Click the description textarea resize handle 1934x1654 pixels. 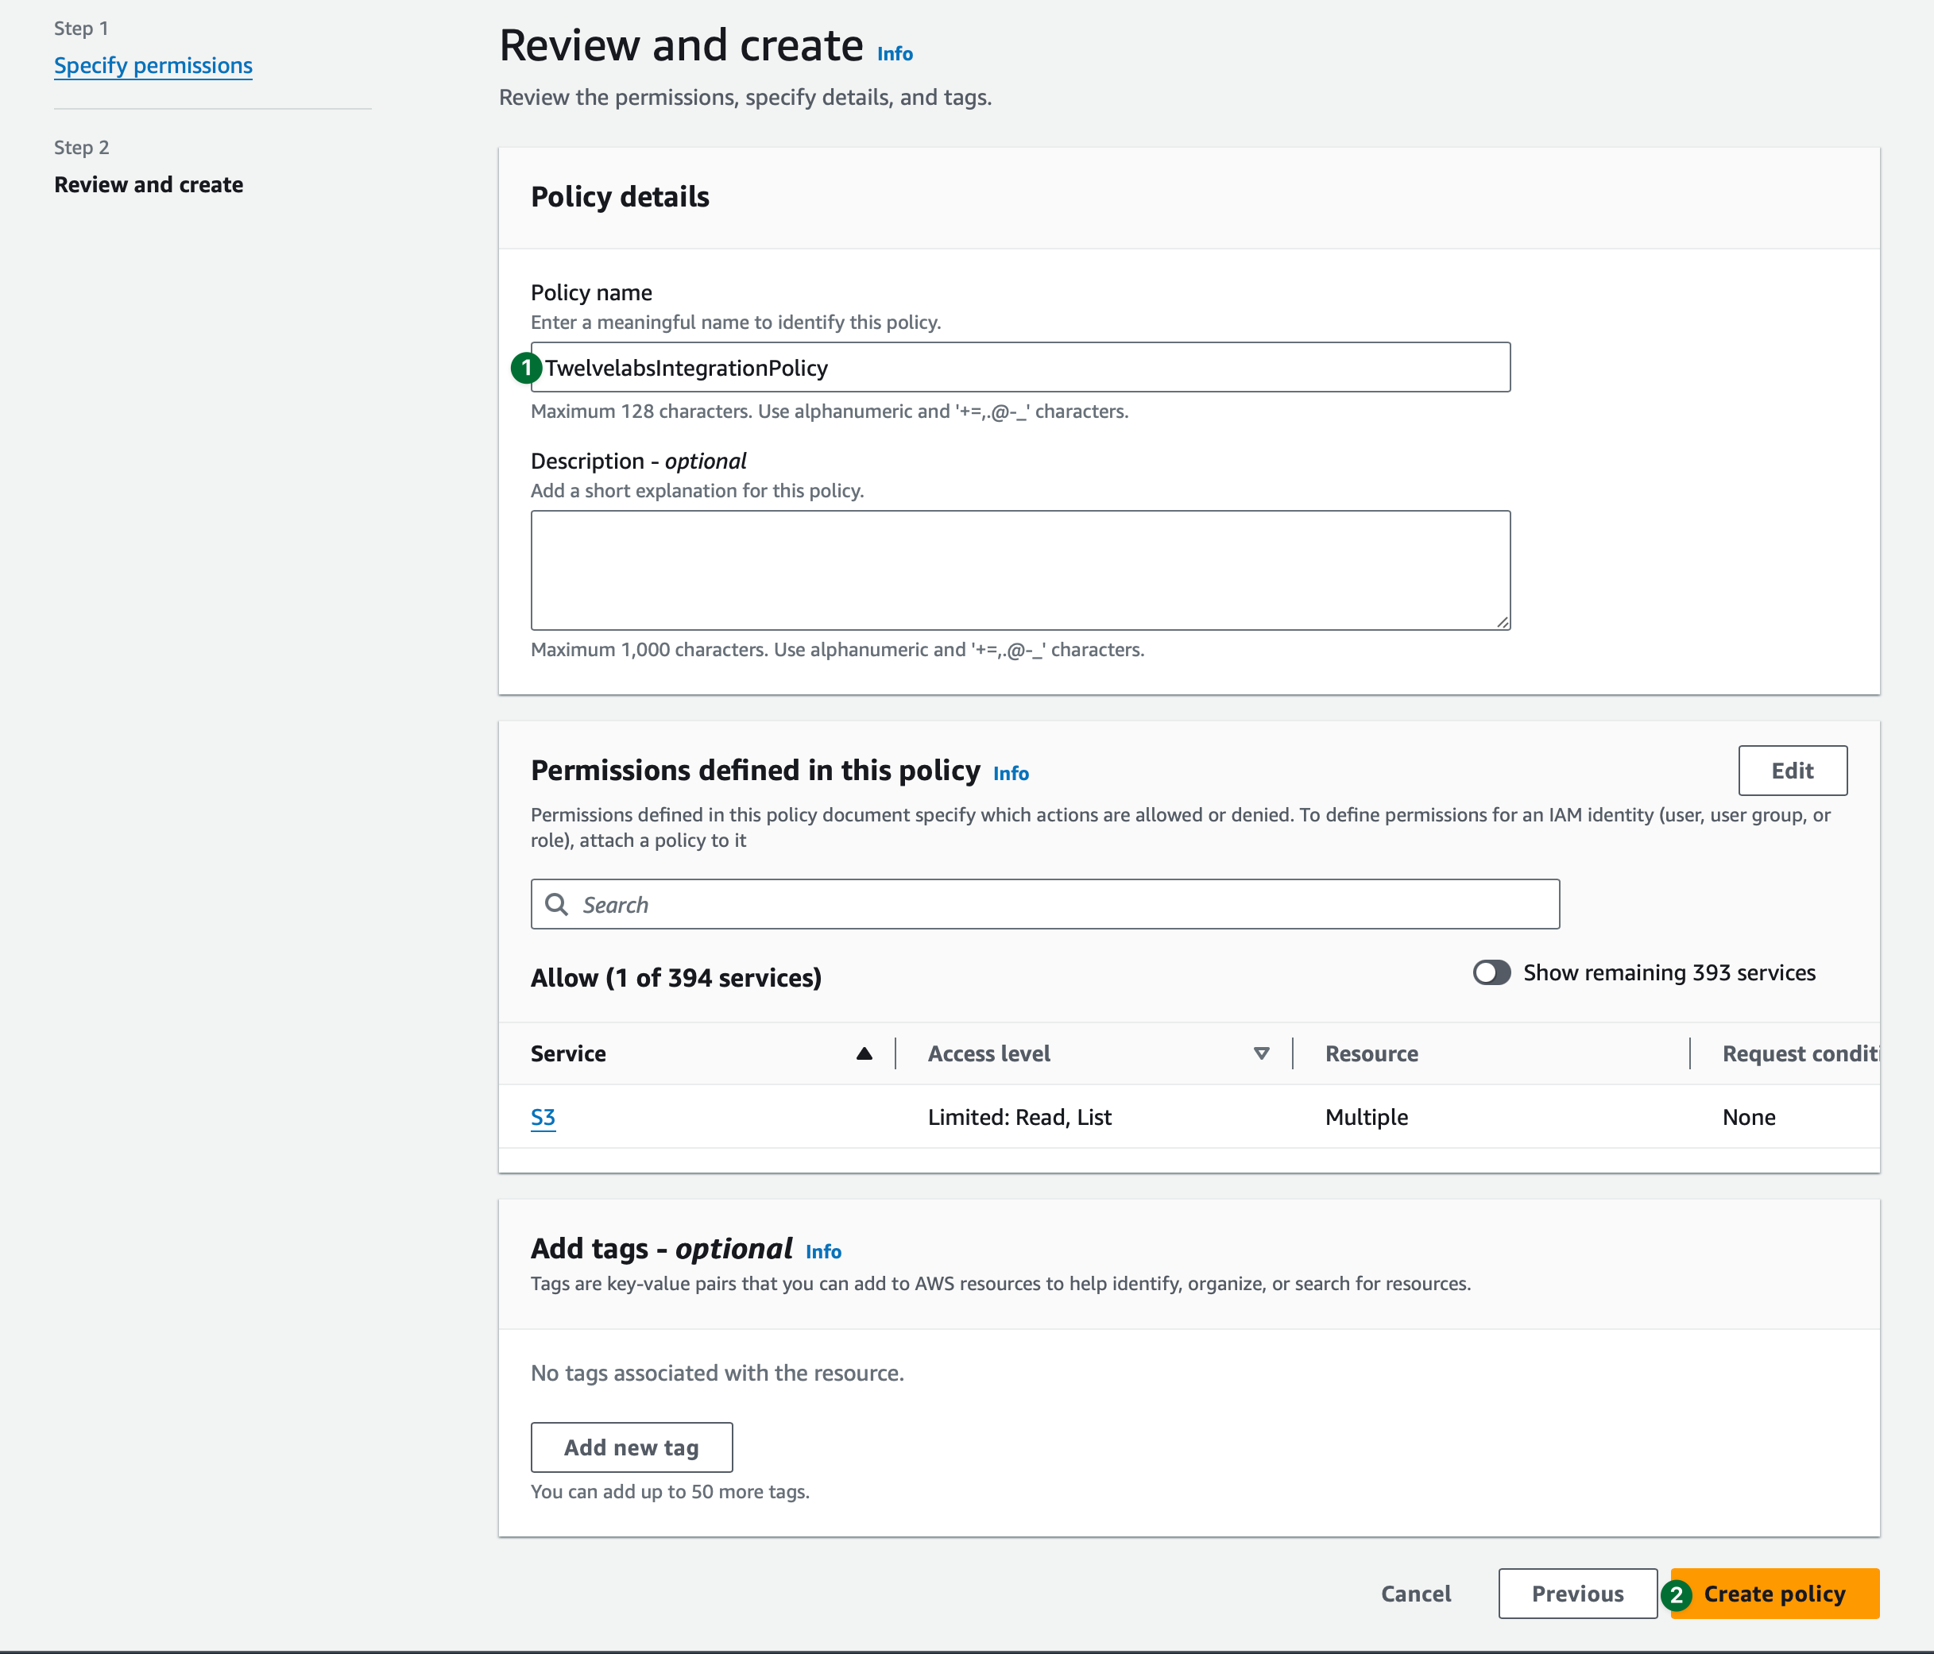1502,622
